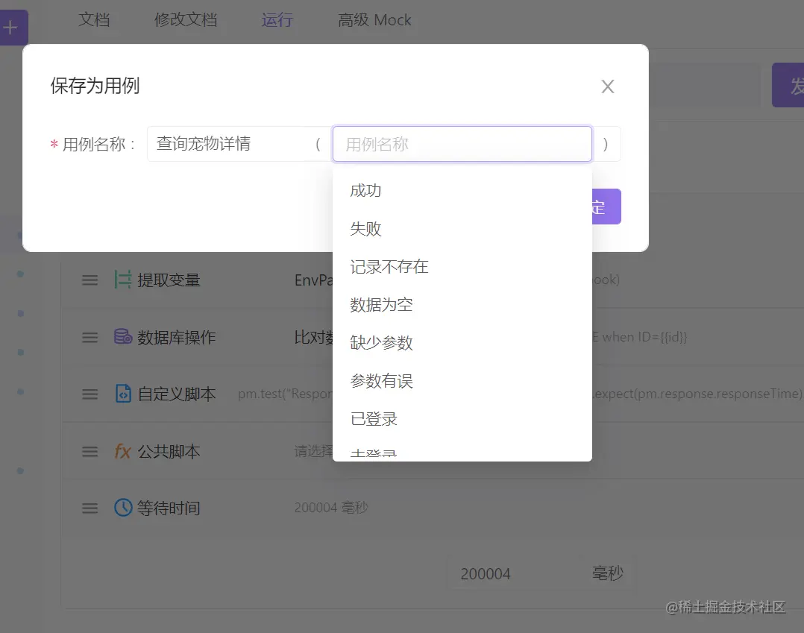This screenshot has width=804, height=633.
Task: Click the 公共脚本 row label
Action: (x=169, y=452)
